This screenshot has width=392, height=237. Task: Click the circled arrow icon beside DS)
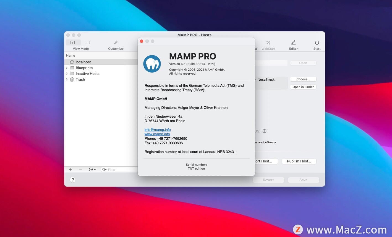(265, 131)
